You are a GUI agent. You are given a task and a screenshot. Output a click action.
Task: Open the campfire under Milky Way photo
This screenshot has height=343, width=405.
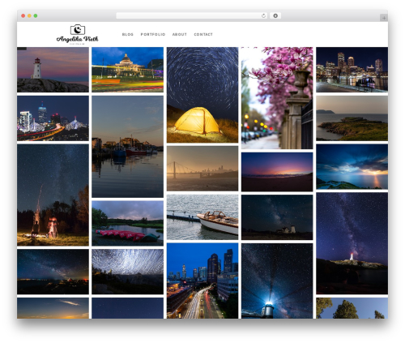pyautogui.click(x=53, y=195)
